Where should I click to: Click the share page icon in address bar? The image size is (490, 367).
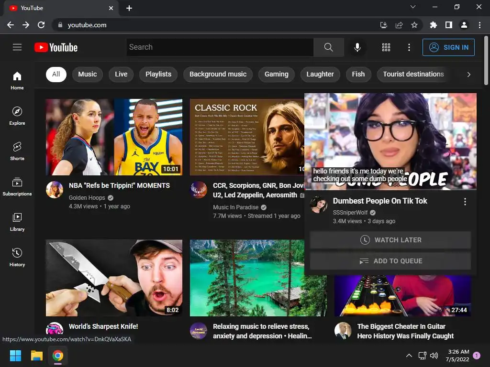399,25
